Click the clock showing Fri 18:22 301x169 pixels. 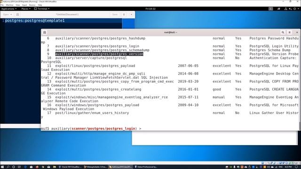(x=150, y=9)
